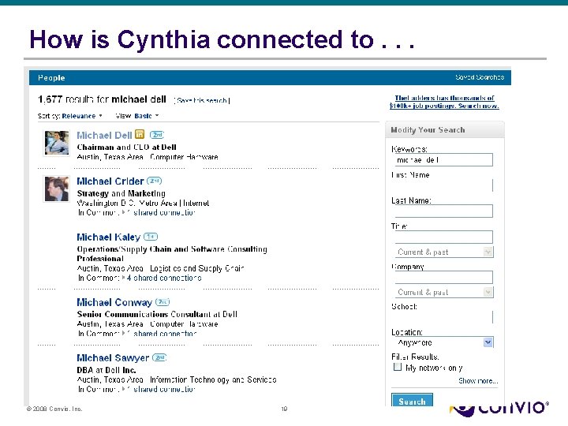Open the Sort by Relevance dropdown
The image size is (568, 426).
[x=82, y=116]
